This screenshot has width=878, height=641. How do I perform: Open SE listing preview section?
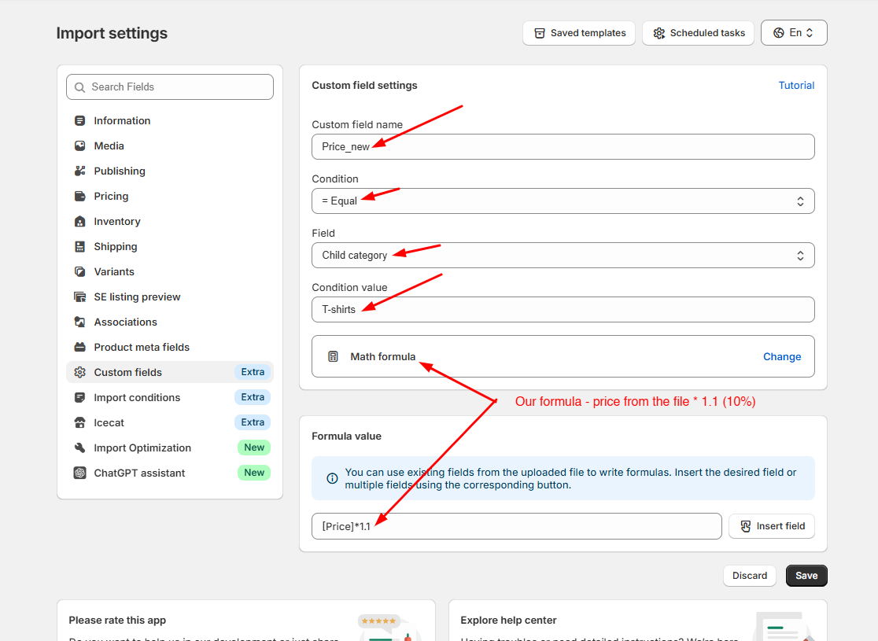point(170,297)
